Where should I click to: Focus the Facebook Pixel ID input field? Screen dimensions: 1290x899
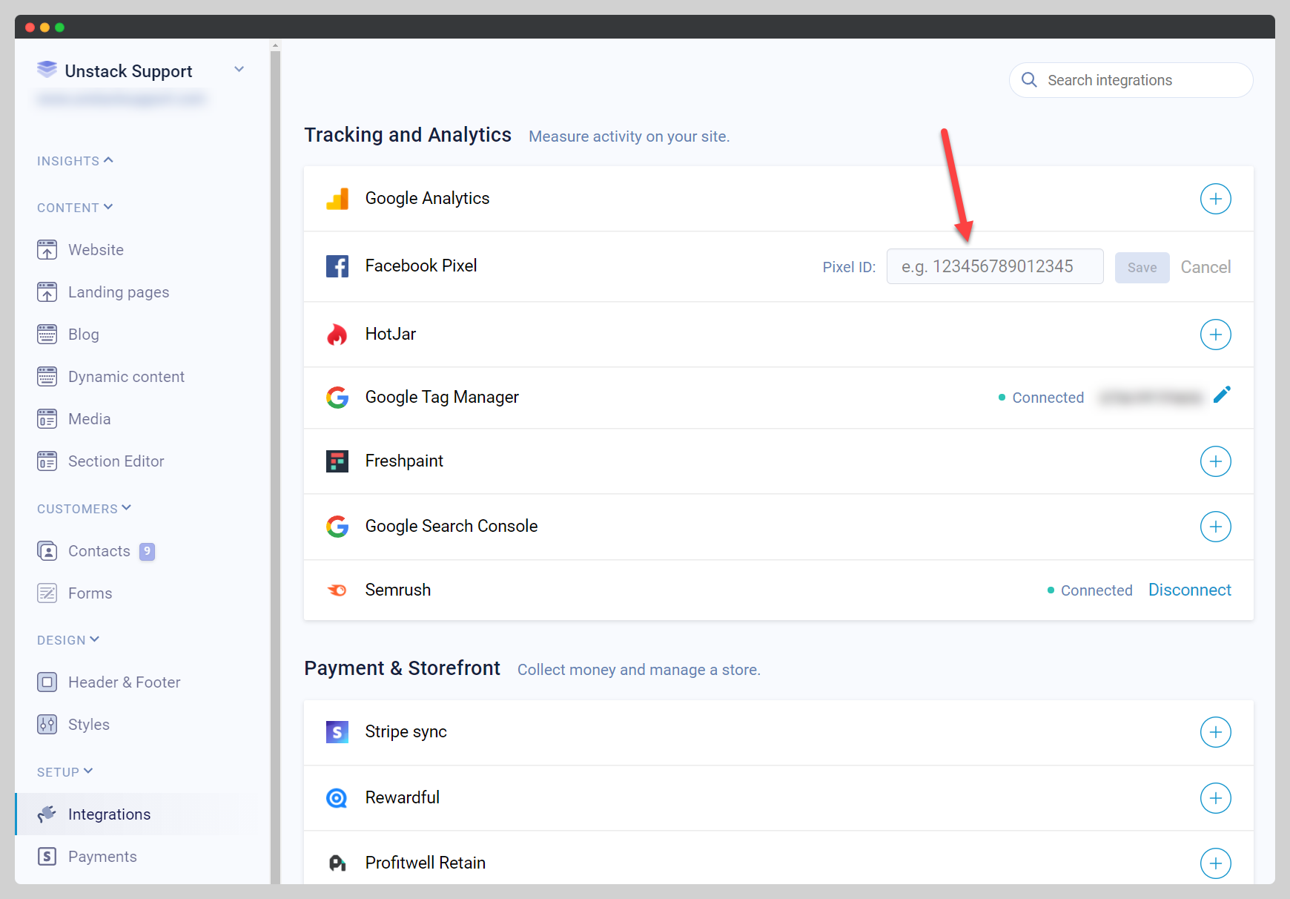994,267
